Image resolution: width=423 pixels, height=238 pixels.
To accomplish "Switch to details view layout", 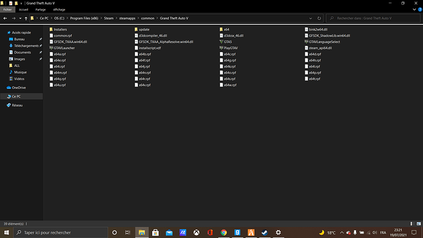I will pos(413,224).
